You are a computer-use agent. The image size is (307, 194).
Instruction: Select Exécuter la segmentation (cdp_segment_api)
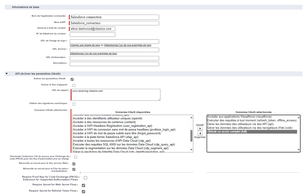120,148
